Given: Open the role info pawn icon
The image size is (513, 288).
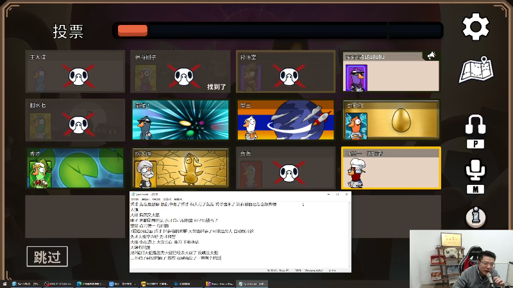Looking at the screenshot, I should [x=476, y=217].
